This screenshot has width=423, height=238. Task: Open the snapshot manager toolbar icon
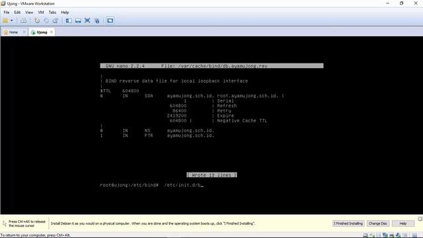56,20
